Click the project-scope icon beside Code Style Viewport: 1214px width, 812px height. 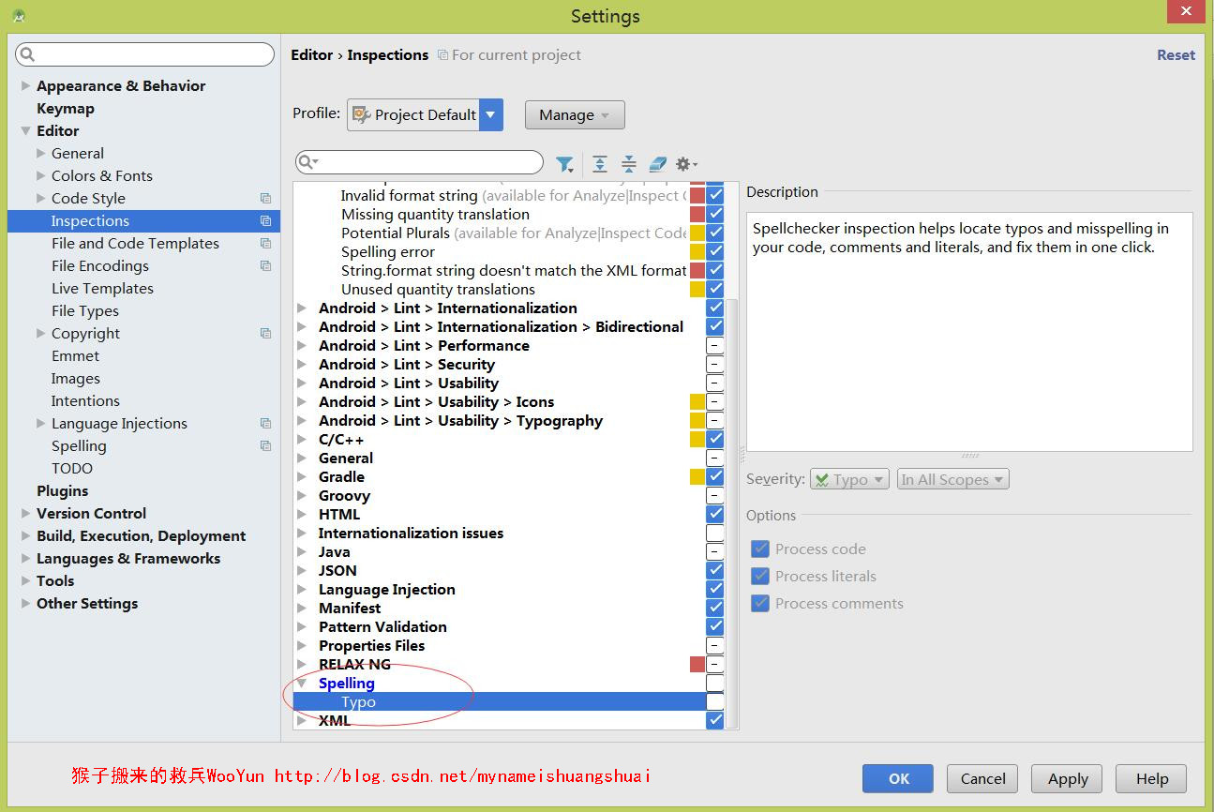click(265, 199)
